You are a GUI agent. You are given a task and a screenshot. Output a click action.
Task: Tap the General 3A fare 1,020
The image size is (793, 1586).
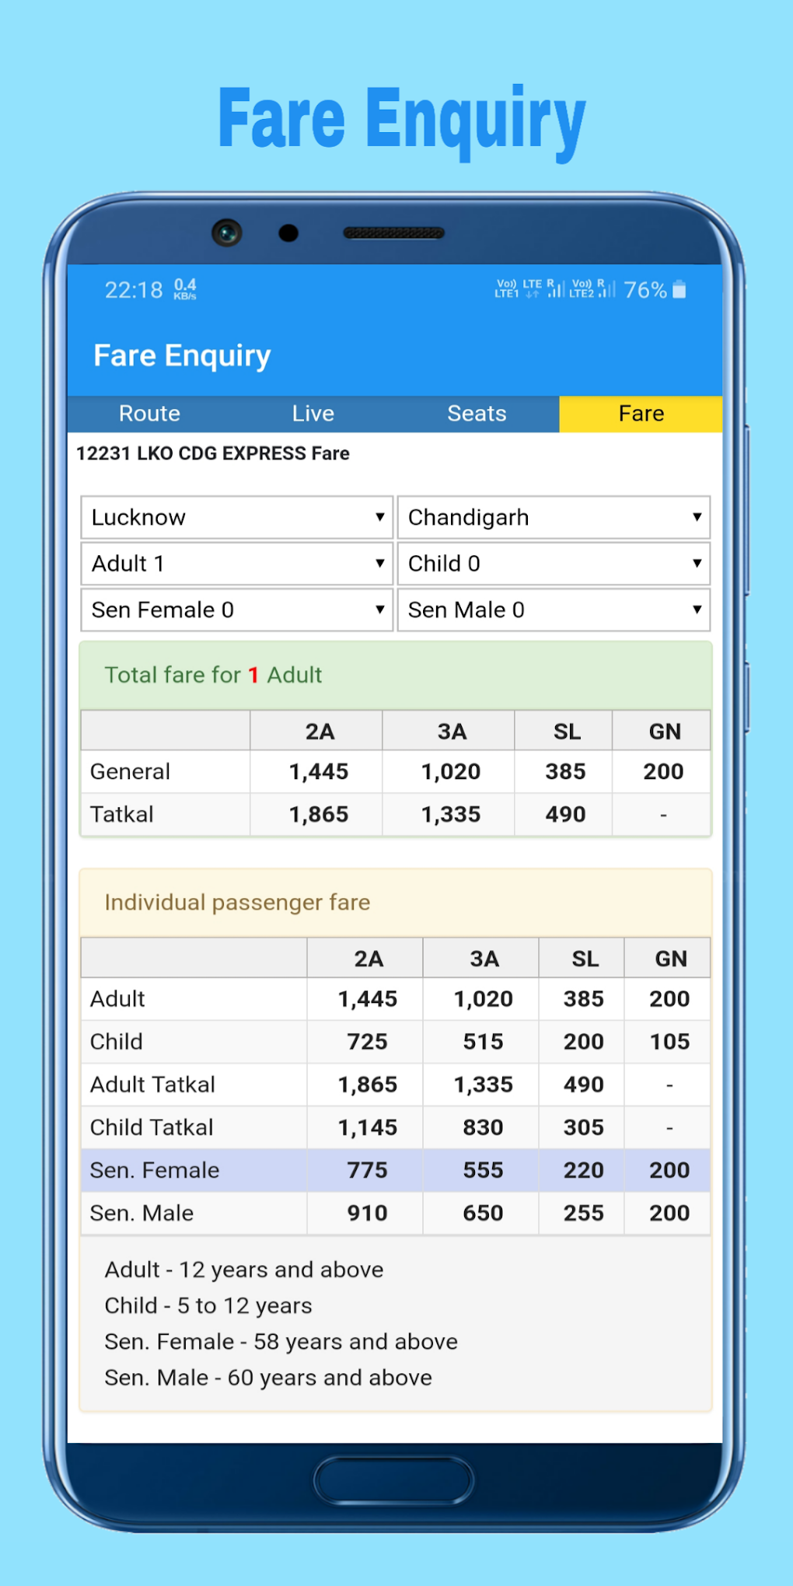pos(451,772)
